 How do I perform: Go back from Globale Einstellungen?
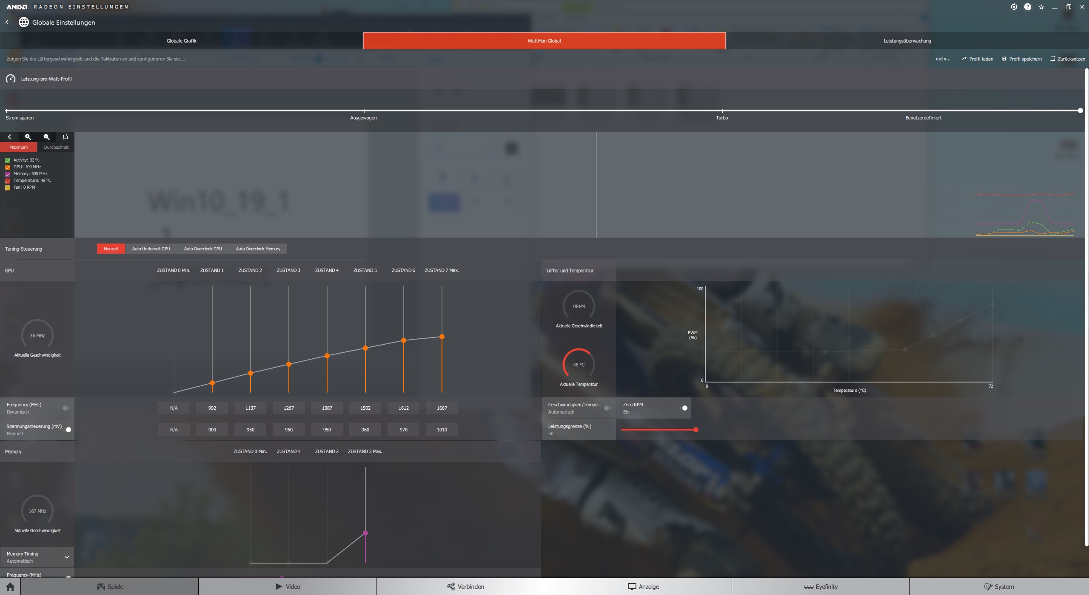[7, 22]
